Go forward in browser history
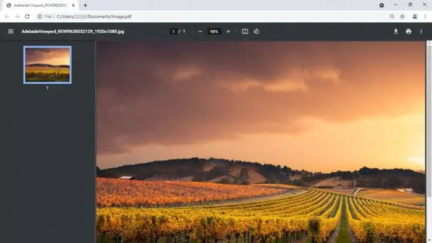 pos(17,17)
